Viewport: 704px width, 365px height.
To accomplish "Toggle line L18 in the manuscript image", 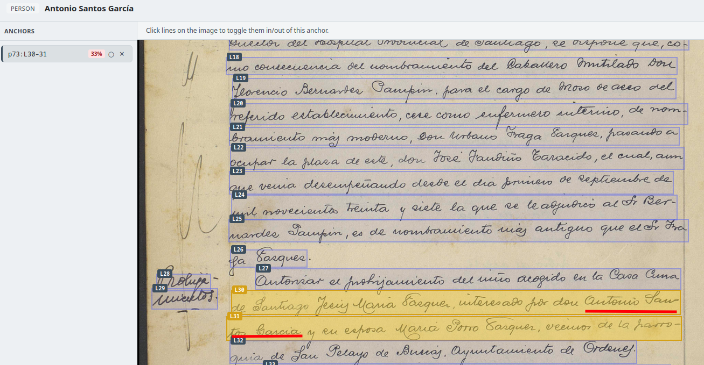I will click(x=451, y=66).
